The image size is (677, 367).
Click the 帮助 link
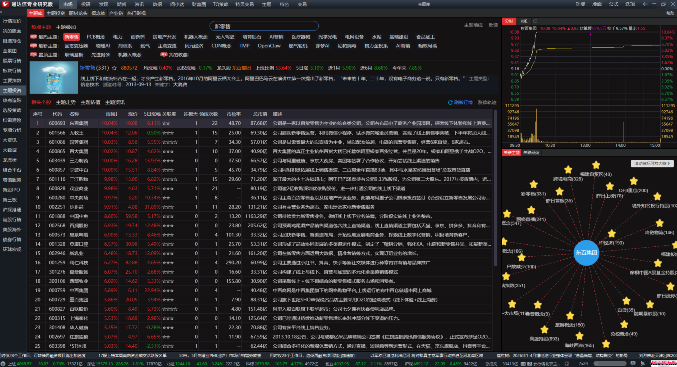point(670,13)
